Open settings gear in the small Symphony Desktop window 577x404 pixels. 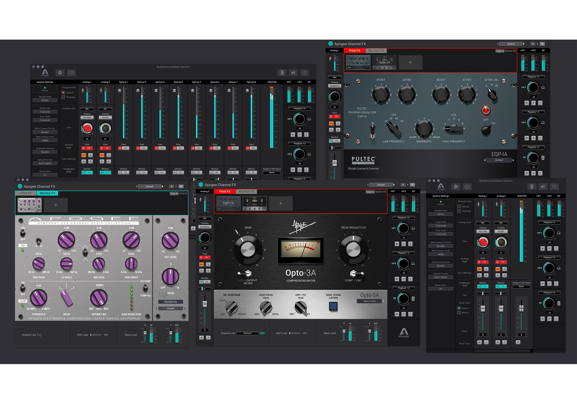click(456, 186)
